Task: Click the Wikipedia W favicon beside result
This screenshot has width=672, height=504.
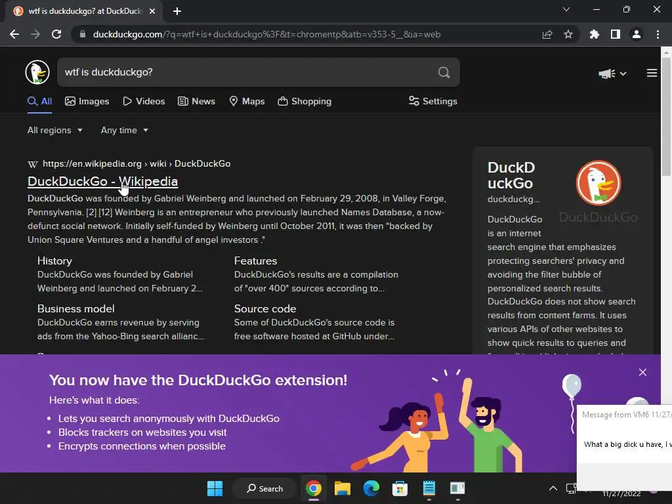Action: point(33,164)
